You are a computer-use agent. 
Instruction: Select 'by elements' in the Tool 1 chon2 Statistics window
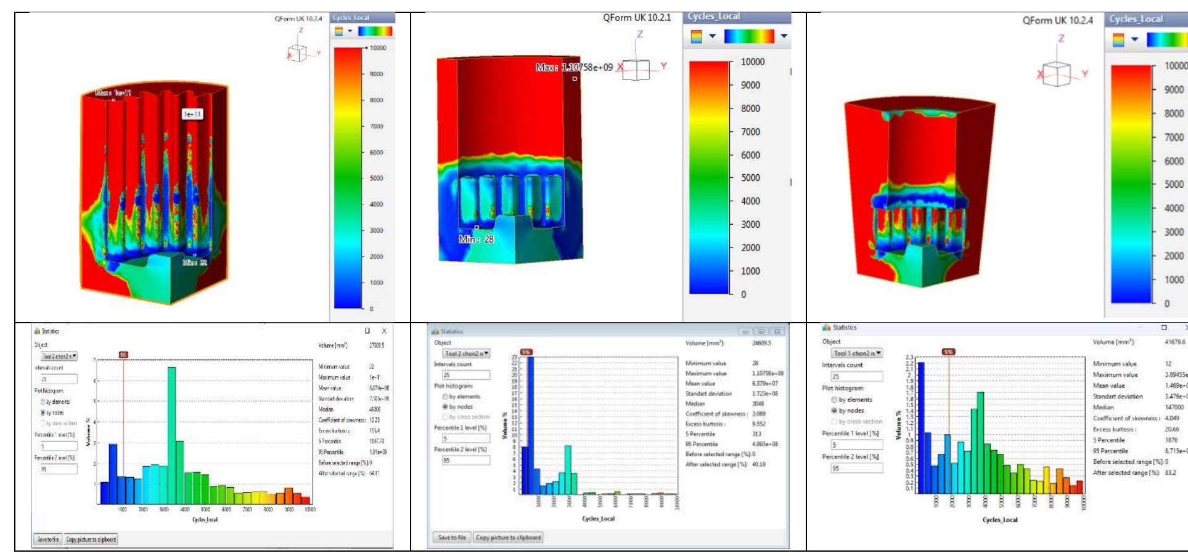point(834,400)
